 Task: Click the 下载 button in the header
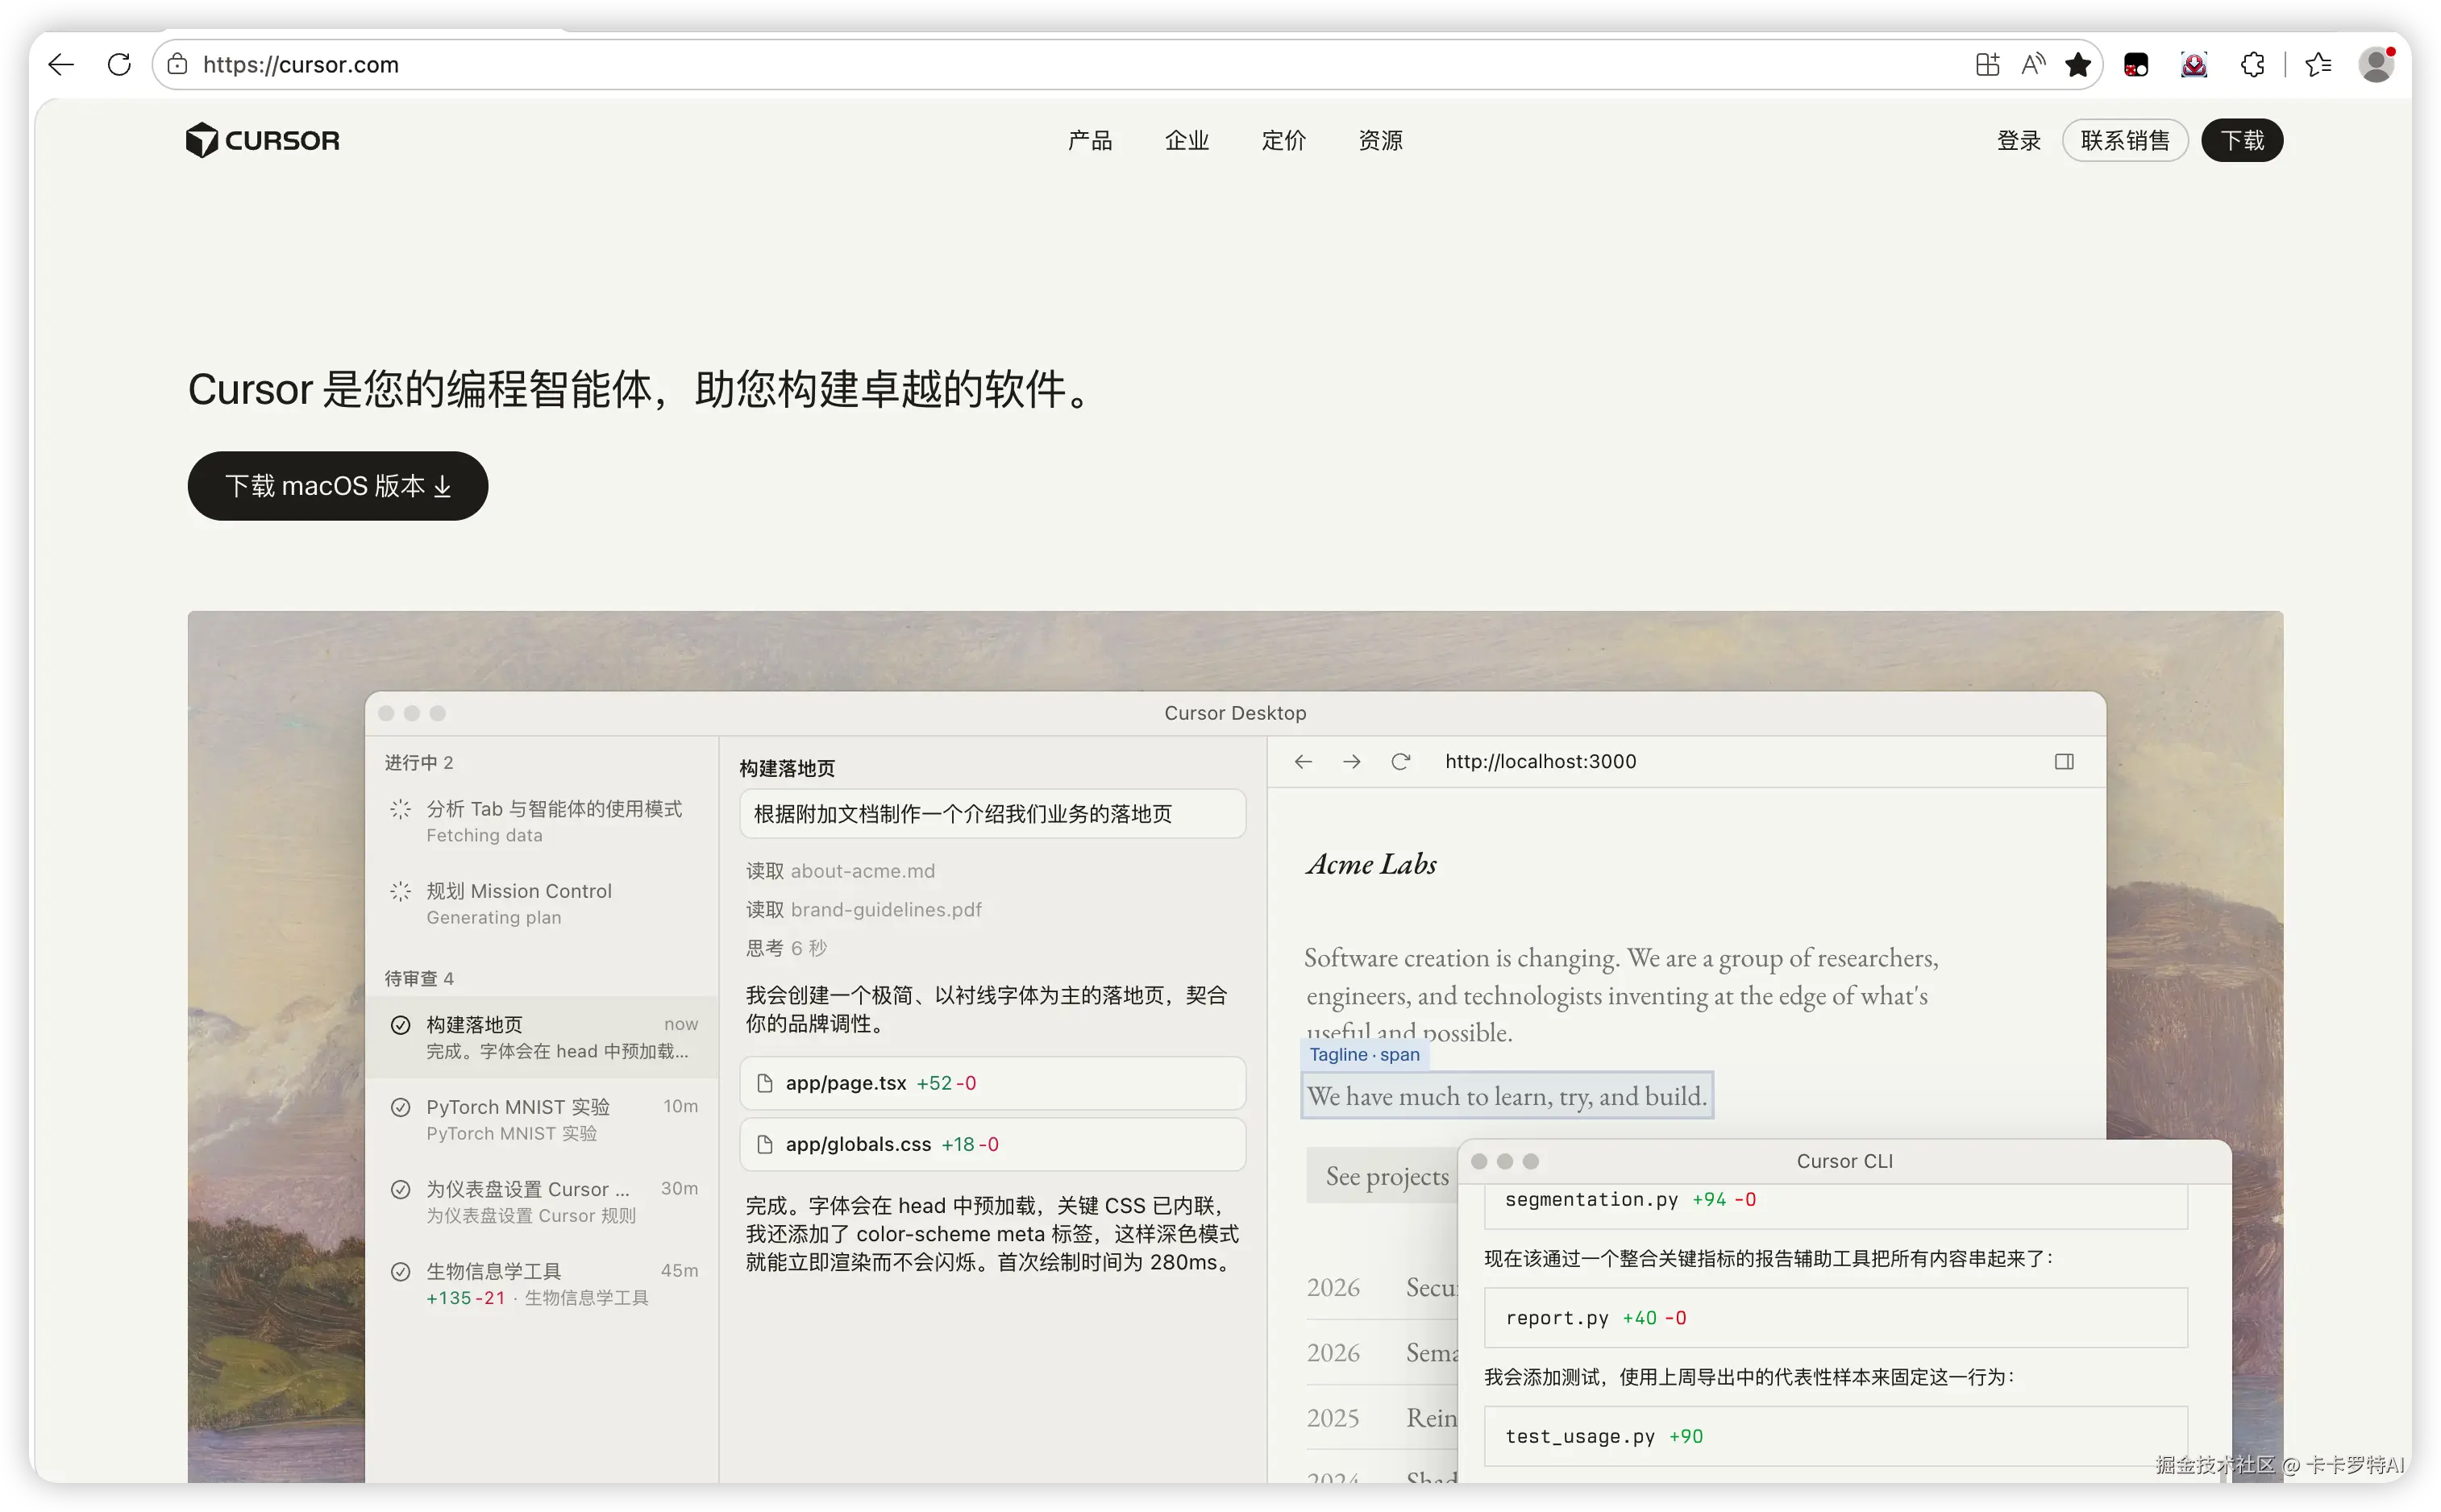[2243, 140]
